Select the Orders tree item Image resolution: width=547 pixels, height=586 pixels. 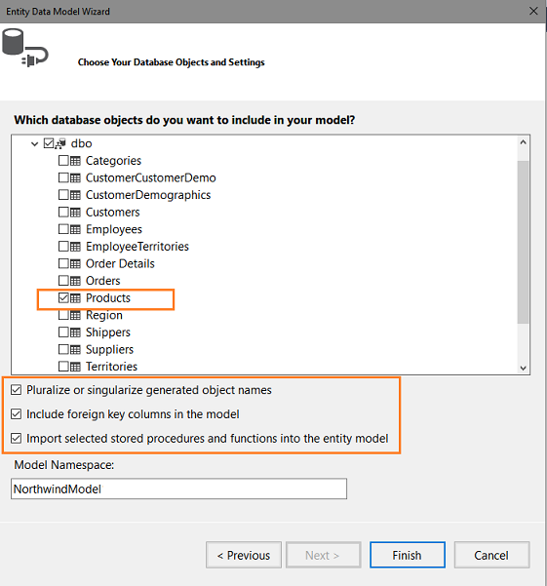[102, 281]
